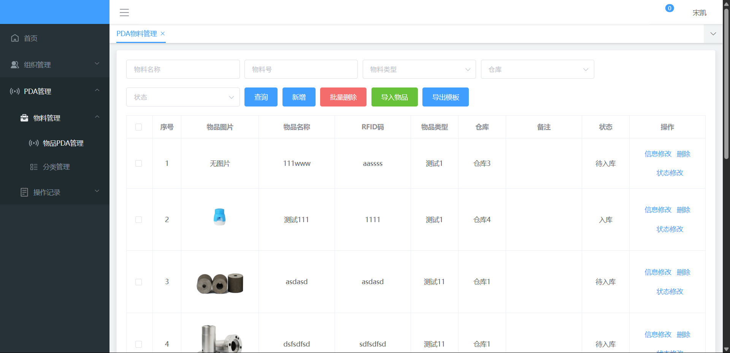Click the PDA管理 signal icon
The width and height of the screenshot is (730, 353).
15,91
